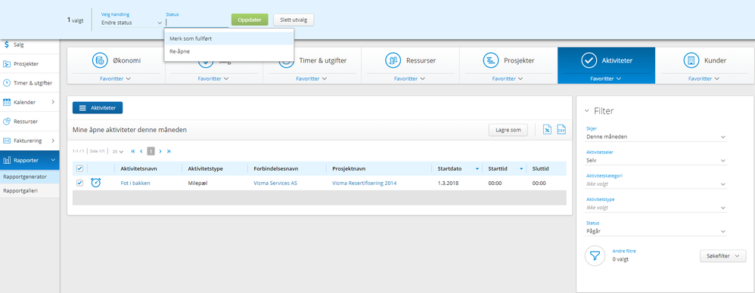The width and height of the screenshot is (755, 293).
Task: Expand Favoritter under Kunder tab
Action: pyautogui.click(x=704, y=79)
